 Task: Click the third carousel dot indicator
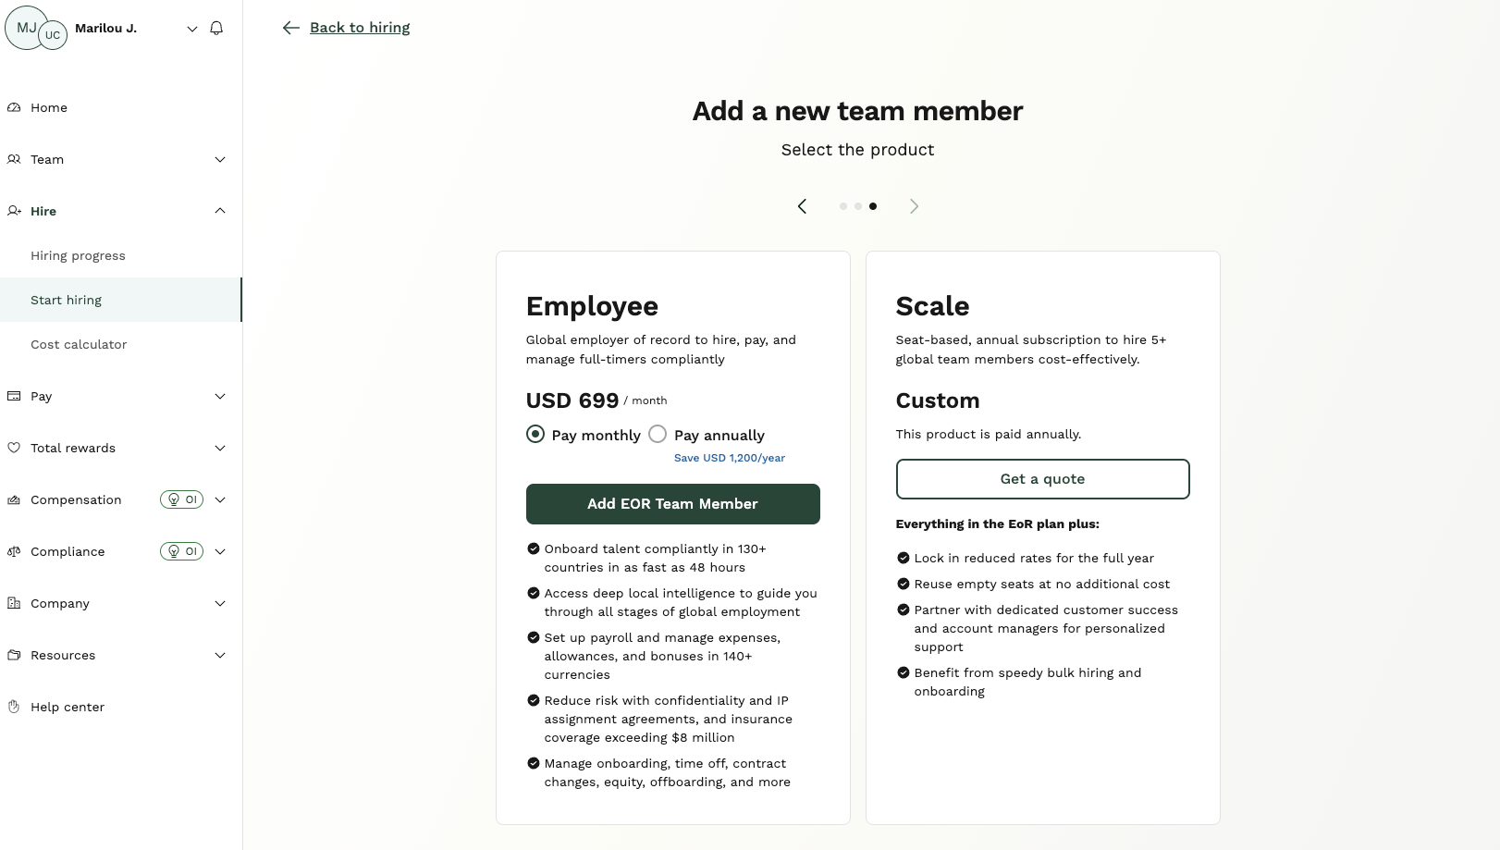[x=873, y=206]
